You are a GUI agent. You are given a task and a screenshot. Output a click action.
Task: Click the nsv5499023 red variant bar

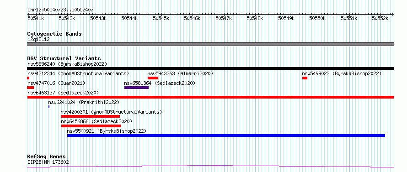(x=305, y=78)
